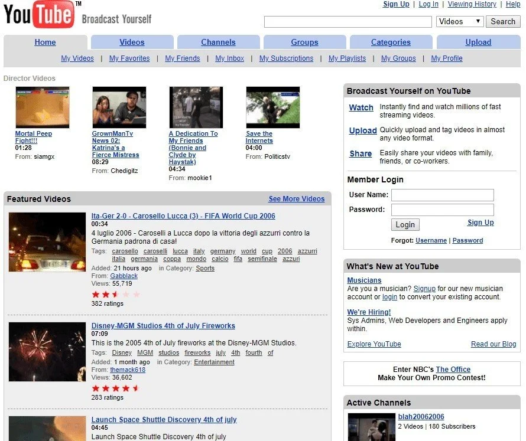
Task: Rate the Ita-Ger video with star rating
Action: (x=116, y=295)
